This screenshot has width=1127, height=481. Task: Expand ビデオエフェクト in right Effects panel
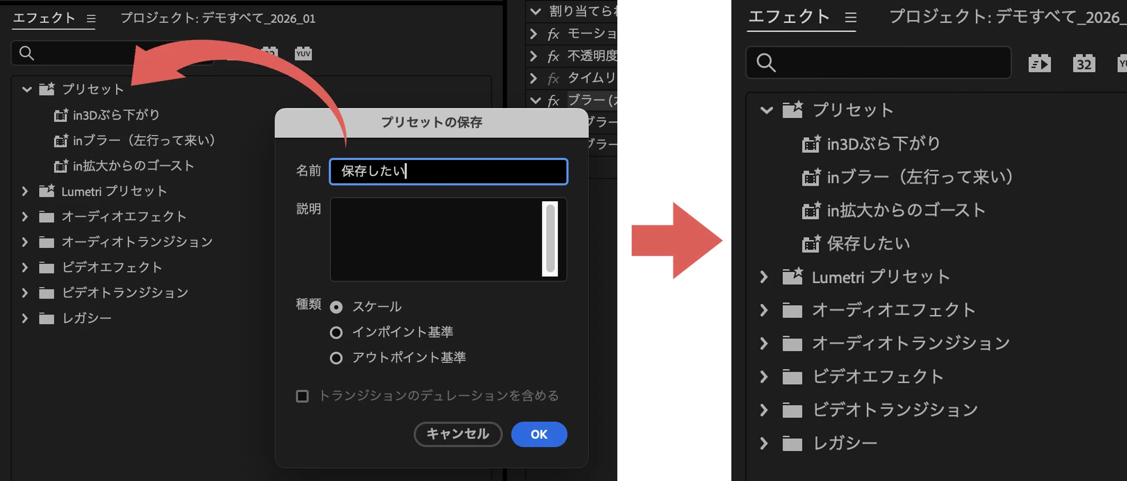pos(764,377)
